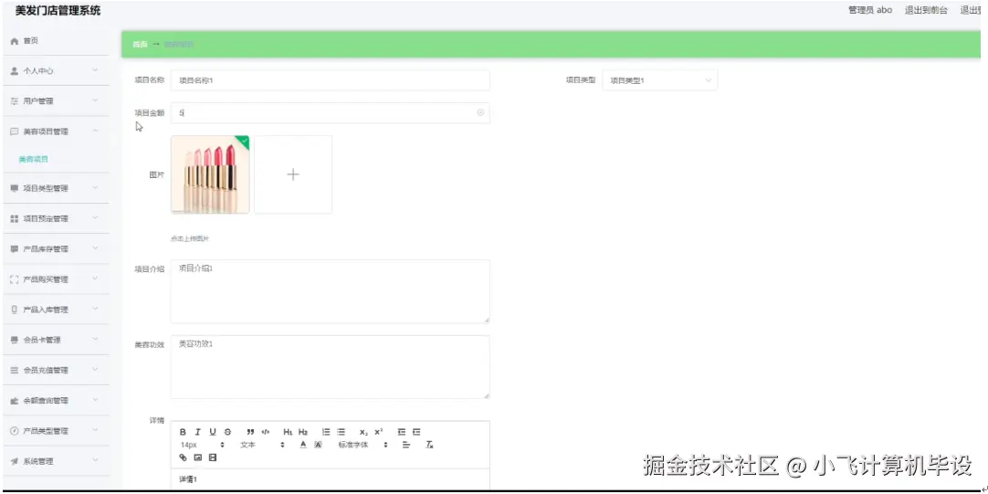Go to 首页 in the sidebar
This screenshot has height=494, width=988.
click(55, 41)
